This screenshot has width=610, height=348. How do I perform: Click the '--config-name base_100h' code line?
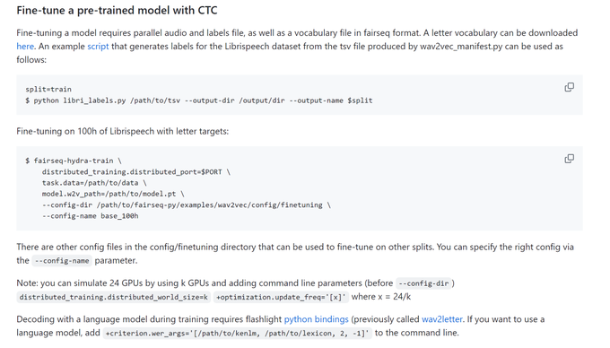(91, 216)
